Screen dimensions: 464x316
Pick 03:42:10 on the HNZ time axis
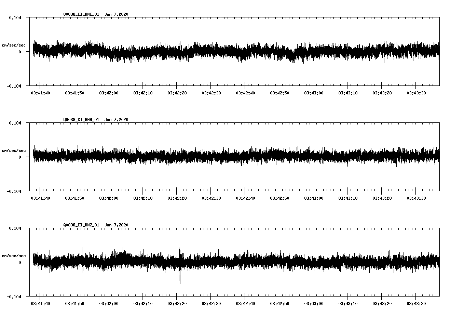(x=143, y=303)
